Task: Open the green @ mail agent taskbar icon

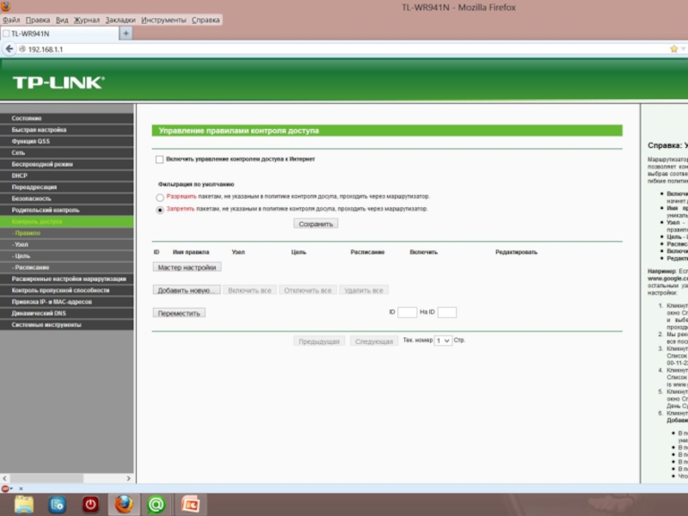Action: click(157, 503)
